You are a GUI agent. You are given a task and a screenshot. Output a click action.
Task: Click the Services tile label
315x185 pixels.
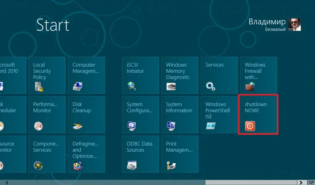[214, 65]
